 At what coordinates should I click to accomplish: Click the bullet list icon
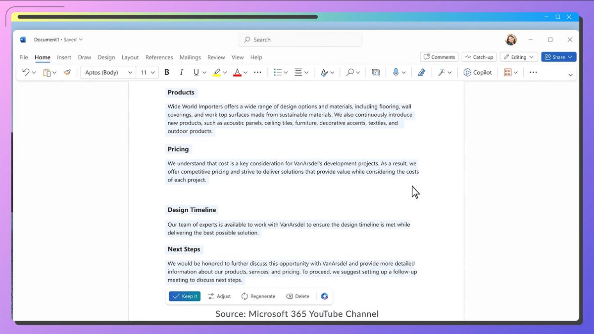point(278,72)
